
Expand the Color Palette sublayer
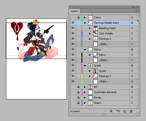[90, 34]
